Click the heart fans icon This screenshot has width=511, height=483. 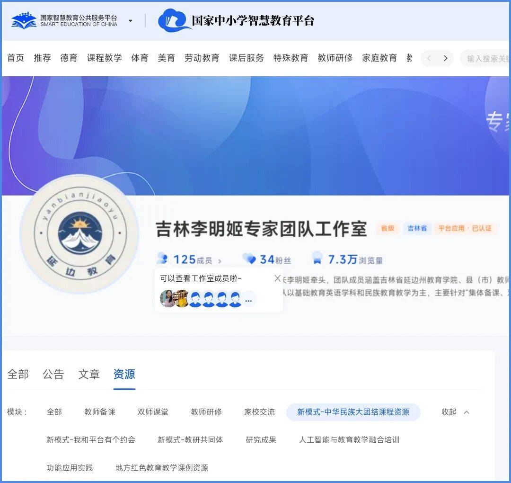tap(250, 259)
